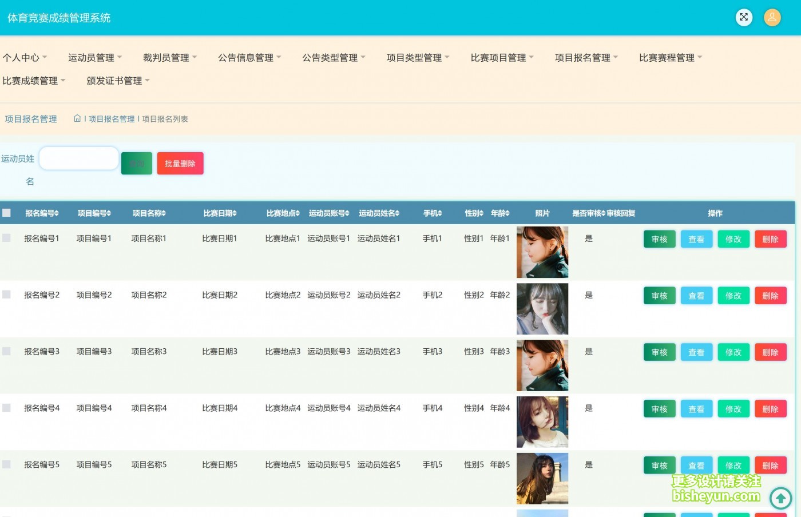Image resolution: width=801 pixels, height=517 pixels.
Task: Click 查看 for row 报名编号2
Action: (696, 296)
